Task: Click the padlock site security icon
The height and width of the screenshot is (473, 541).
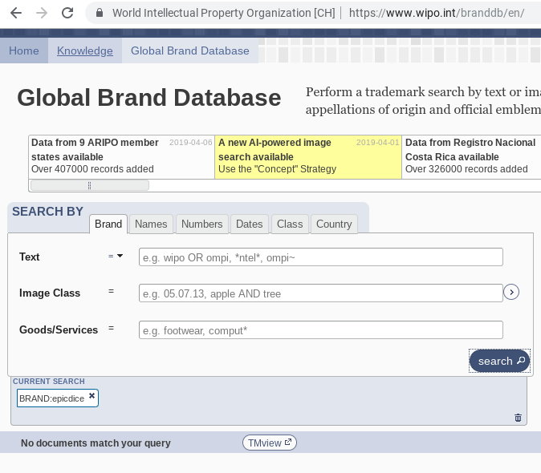Action: 100,13
